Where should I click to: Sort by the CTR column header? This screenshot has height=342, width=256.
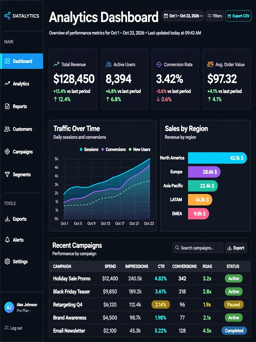click(x=161, y=266)
